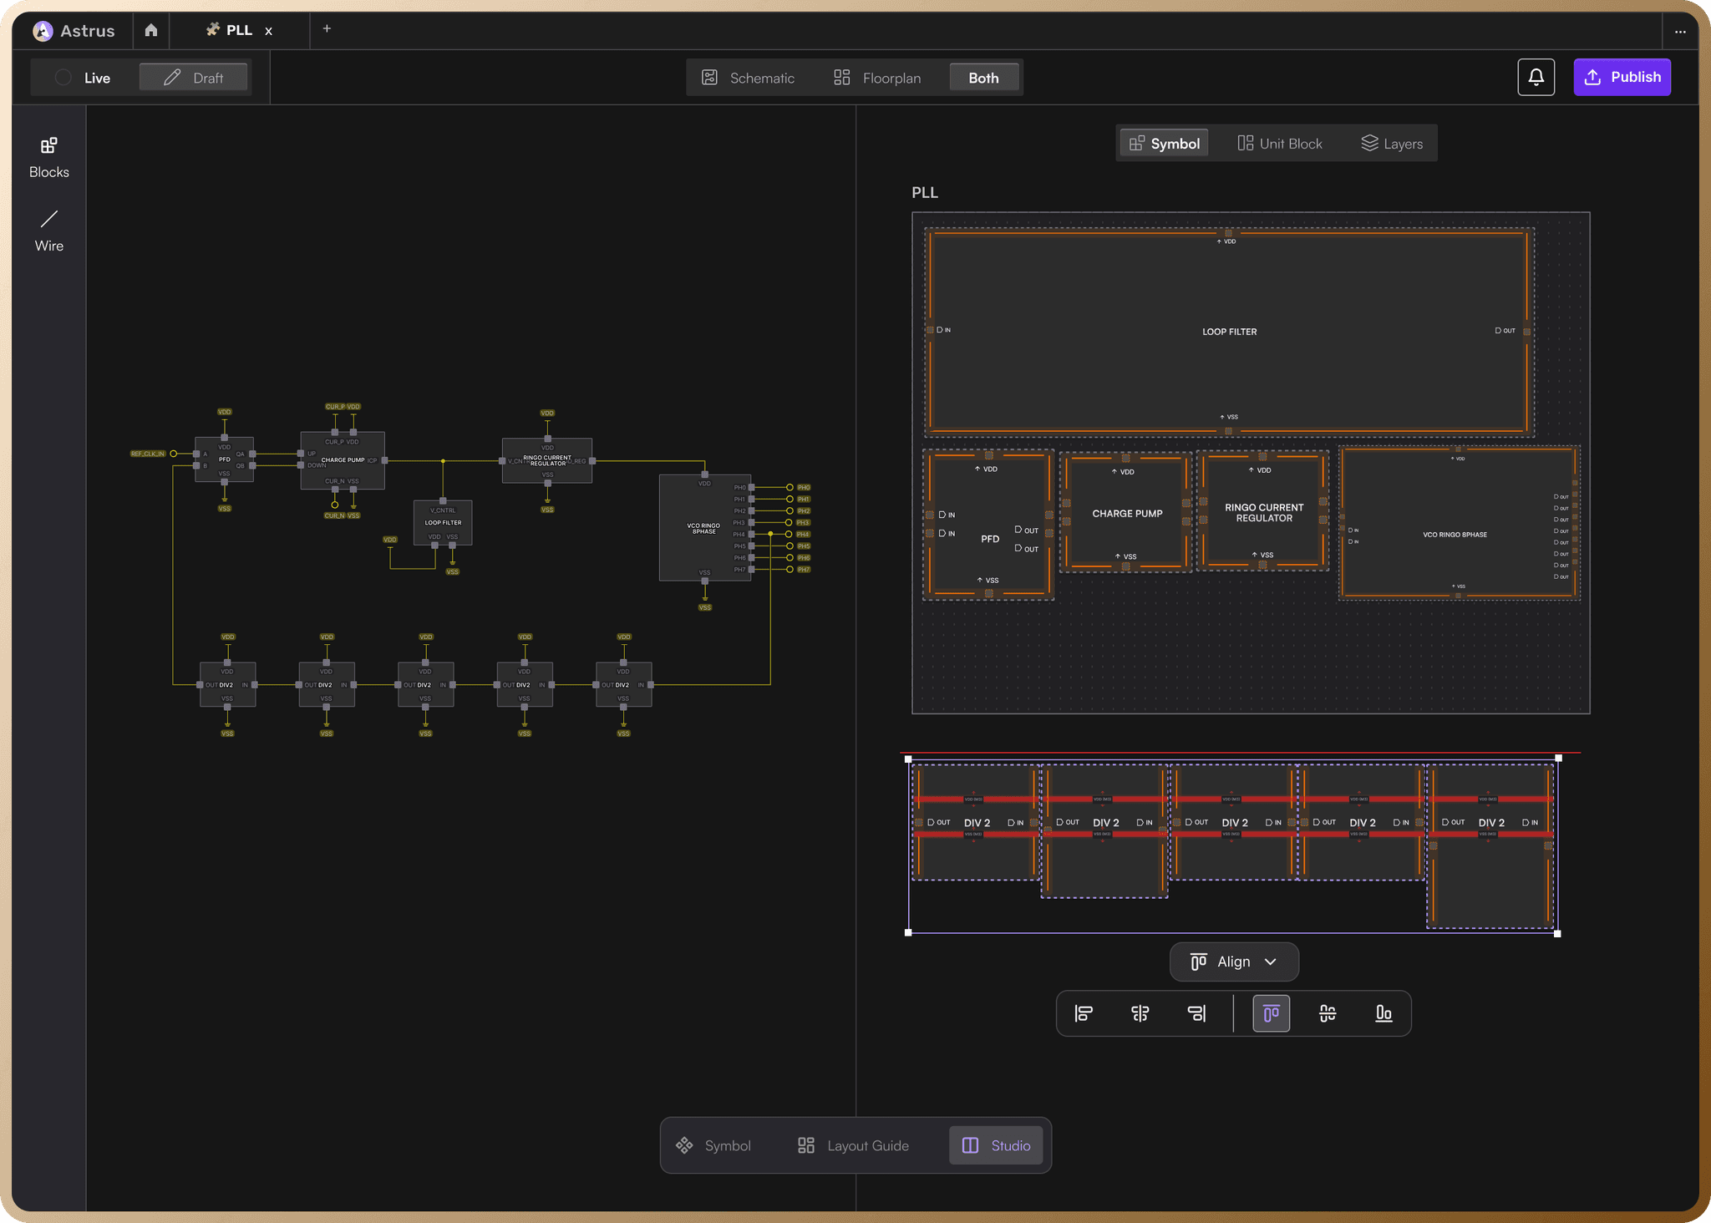Screen dimensions: 1711x1223
Task: Switch to Live mode
Action: point(83,78)
